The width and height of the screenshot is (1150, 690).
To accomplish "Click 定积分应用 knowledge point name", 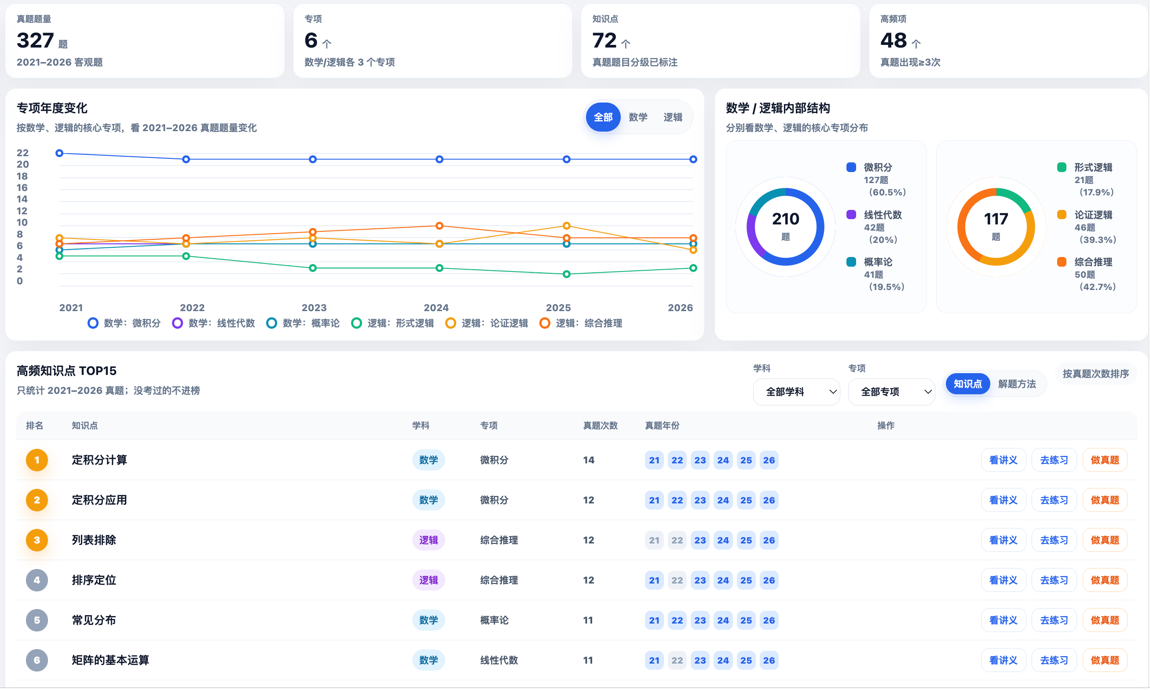I will [x=99, y=500].
